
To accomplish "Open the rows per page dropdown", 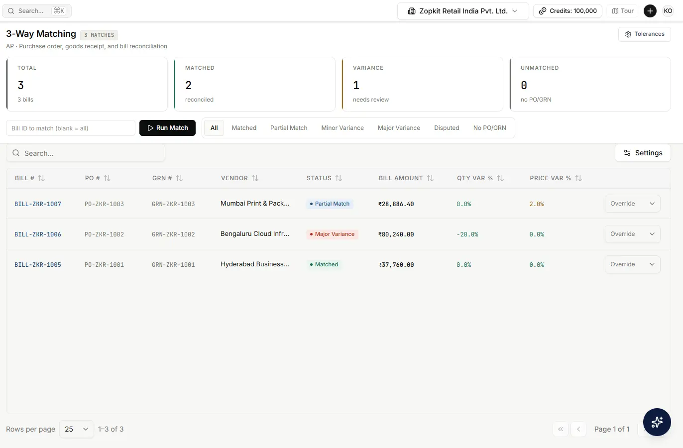I will tap(77, 429).
